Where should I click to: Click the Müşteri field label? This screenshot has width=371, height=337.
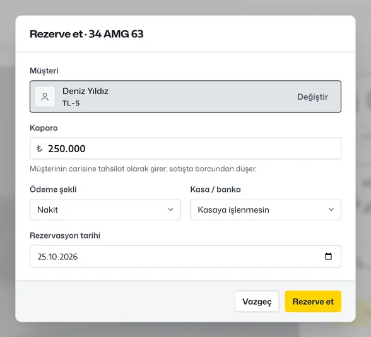pos(44,71)
